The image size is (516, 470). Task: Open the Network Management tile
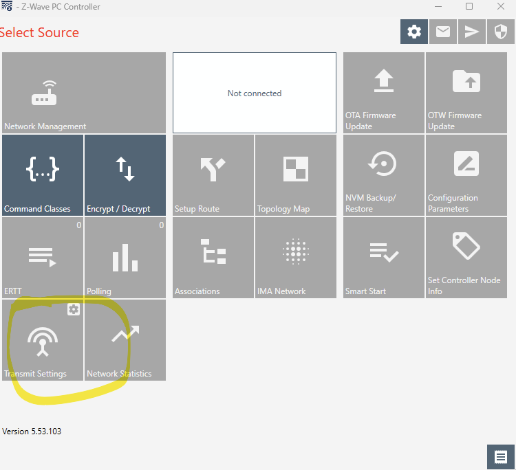[84, 93]
